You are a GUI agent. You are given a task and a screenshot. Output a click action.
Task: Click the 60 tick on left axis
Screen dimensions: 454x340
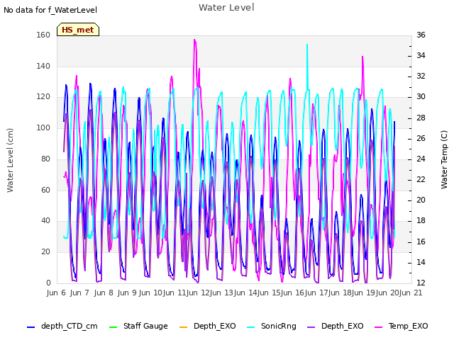tap(45, 190)
